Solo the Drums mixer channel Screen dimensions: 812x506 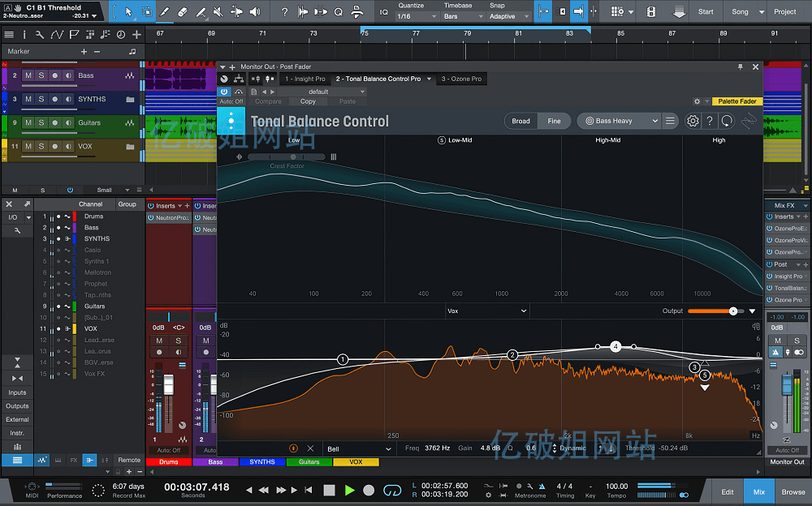[x=178, y=341]
